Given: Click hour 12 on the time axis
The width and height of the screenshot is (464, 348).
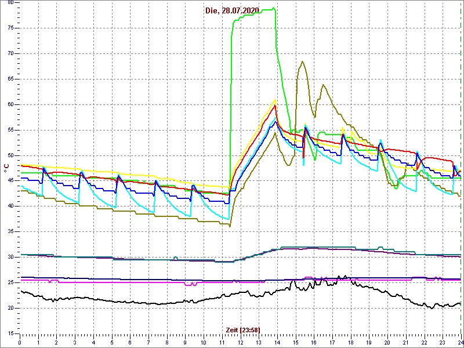Looking at the screenshot, I should pos(240,342).
